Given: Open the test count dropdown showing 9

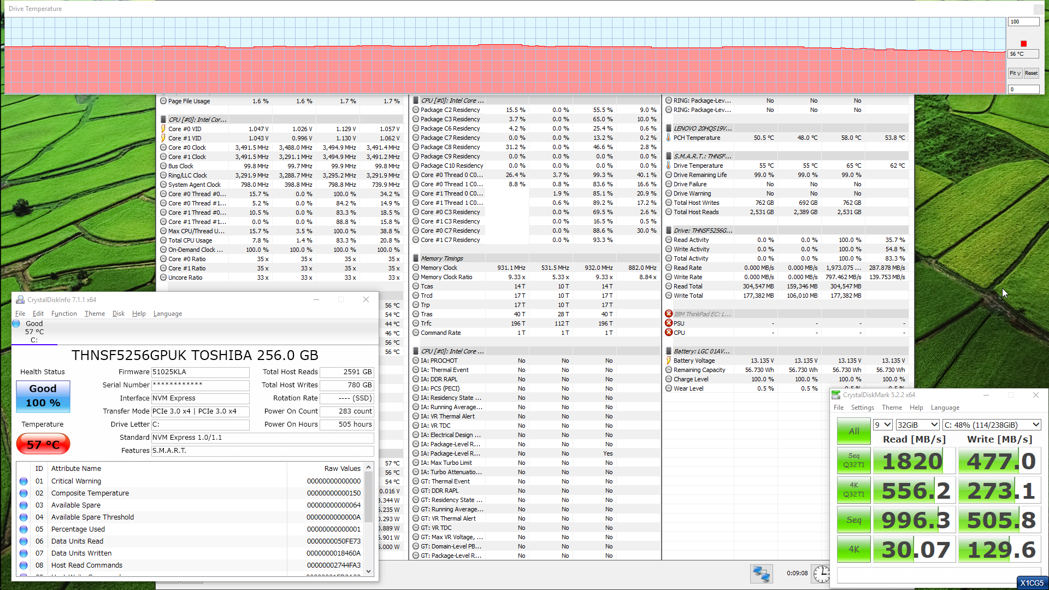Looking at the screenshot, I should pos(882,425).
